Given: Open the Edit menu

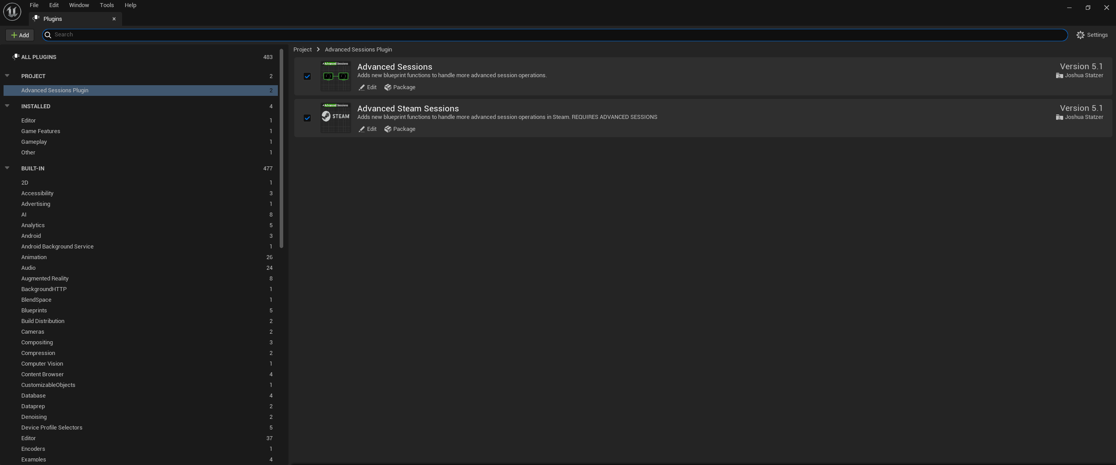Looking at the screenshot, I should (54, 5).
